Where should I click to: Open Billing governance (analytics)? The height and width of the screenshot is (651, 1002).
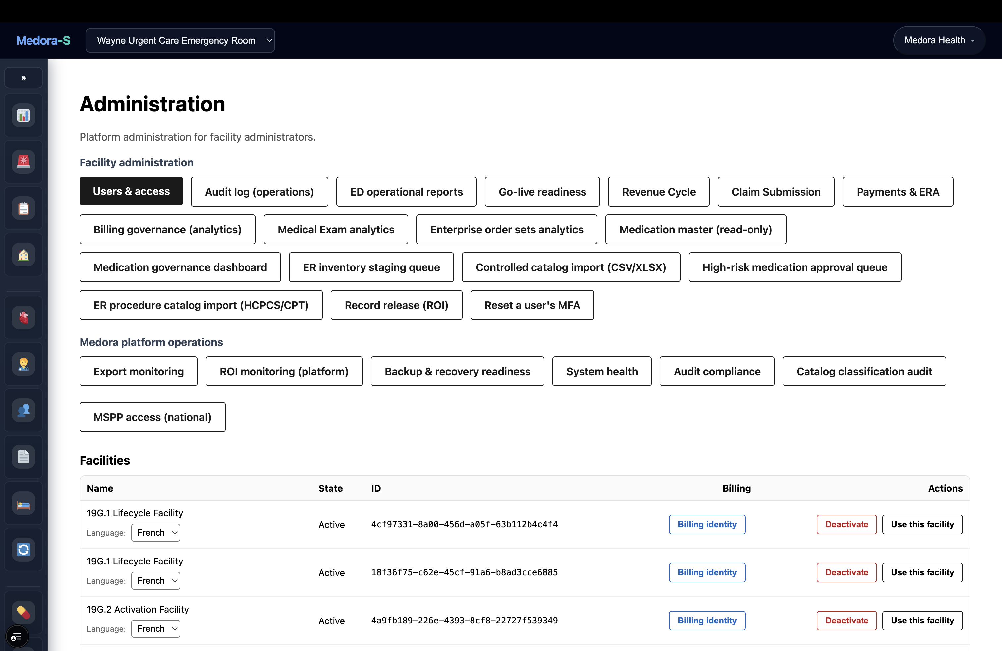pos(168,229)
